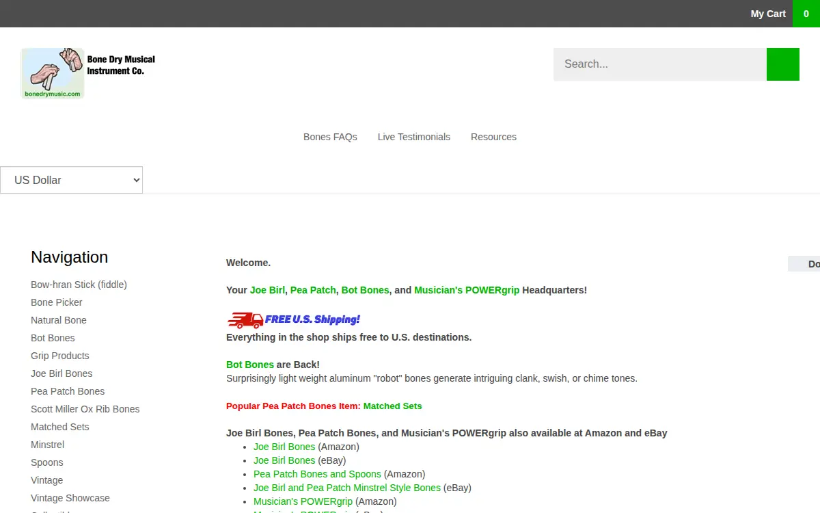Click the green cart count badge
The image size is (820, 513).
coord(806,14)
